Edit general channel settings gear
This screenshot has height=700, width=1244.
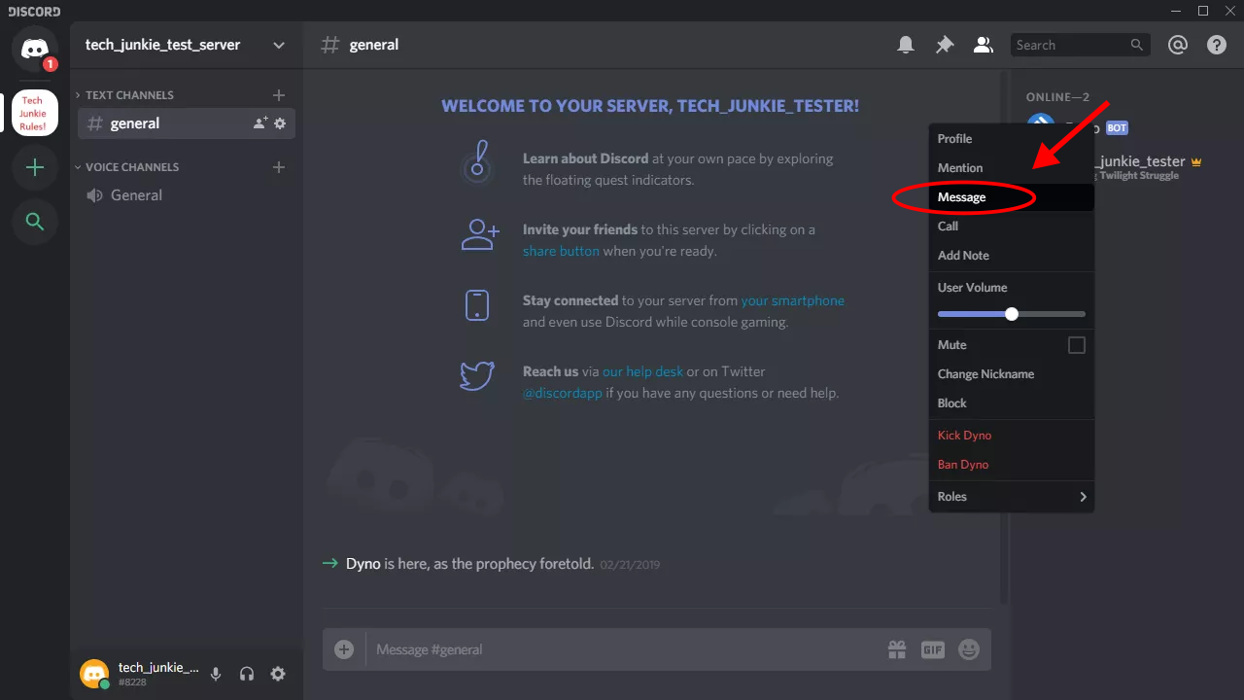point(280,123)
